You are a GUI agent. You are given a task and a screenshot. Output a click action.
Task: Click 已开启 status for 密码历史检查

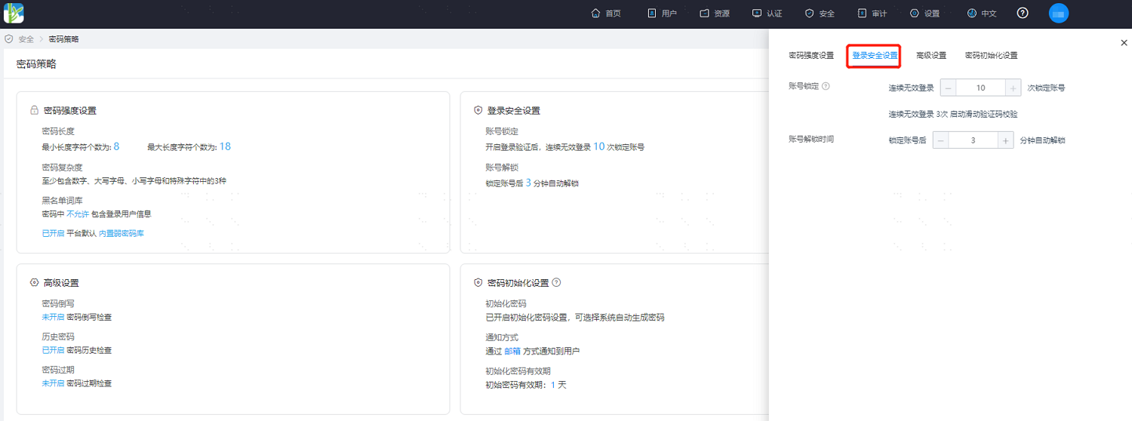[53, 350]
